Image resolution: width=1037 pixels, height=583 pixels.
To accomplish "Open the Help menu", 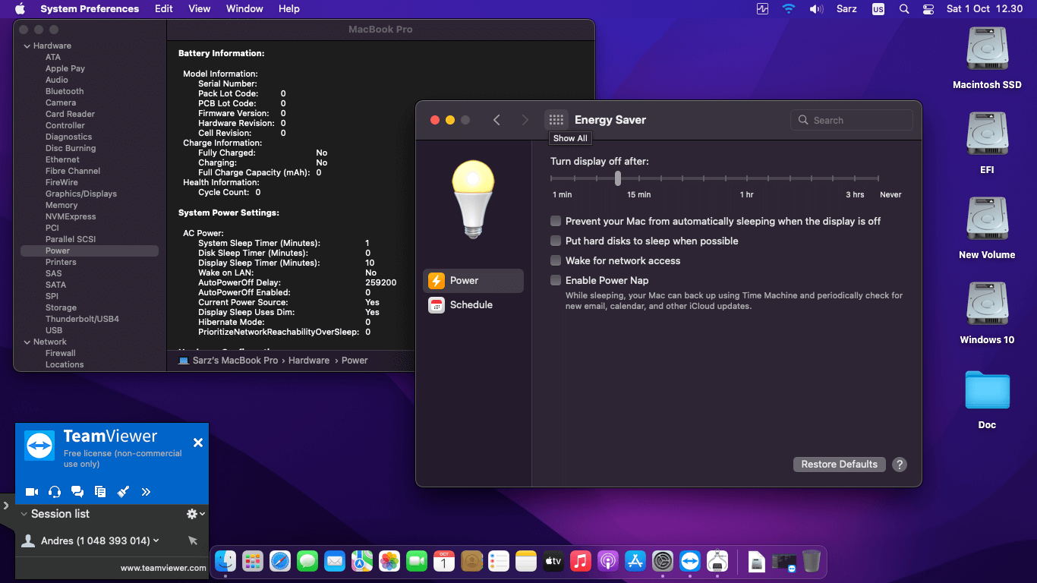I will (x=289, y=9).
